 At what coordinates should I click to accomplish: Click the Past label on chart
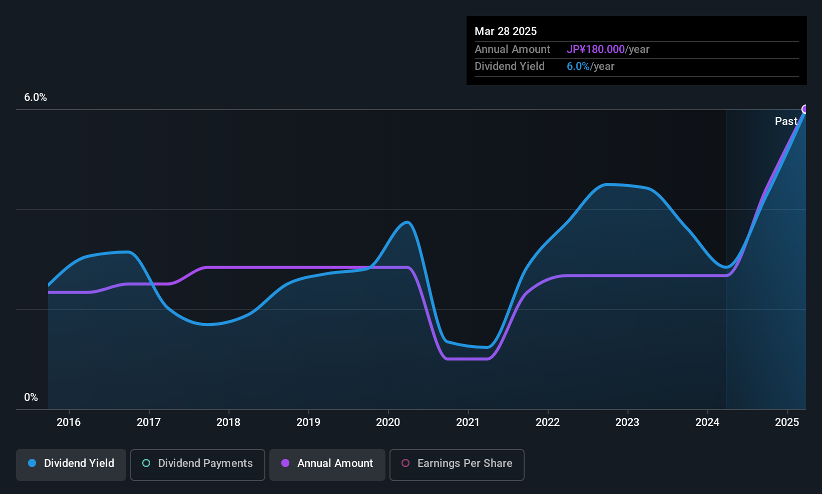[786, 121]
